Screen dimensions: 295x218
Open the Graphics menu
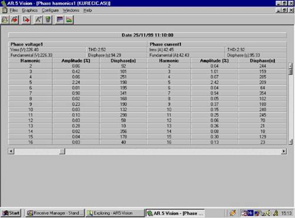[30, 11]
